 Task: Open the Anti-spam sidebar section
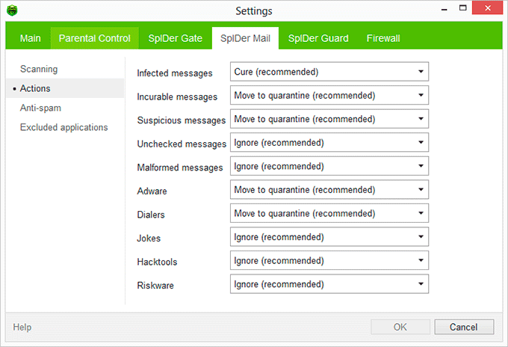[x=40, y=108]
